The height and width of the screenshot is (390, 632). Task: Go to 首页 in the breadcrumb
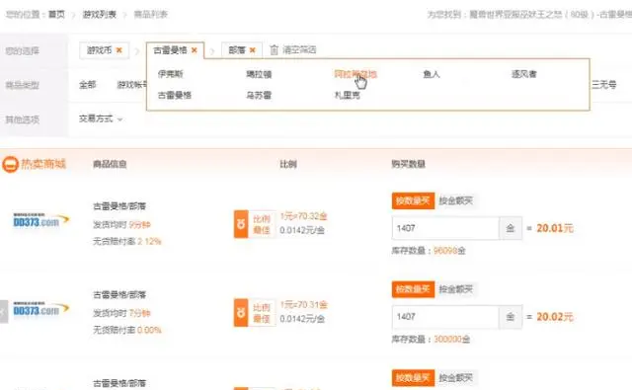(x=56, y=15)
